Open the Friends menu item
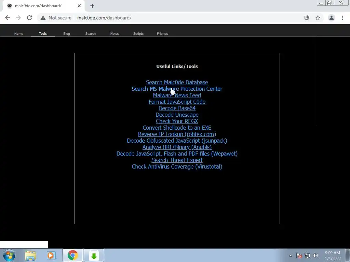The height and width of the screenshot is (262, 350). pos(162,34)
